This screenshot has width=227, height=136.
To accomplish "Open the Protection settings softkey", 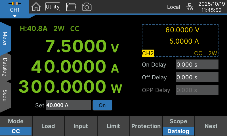I will click(x=146, y=126).
